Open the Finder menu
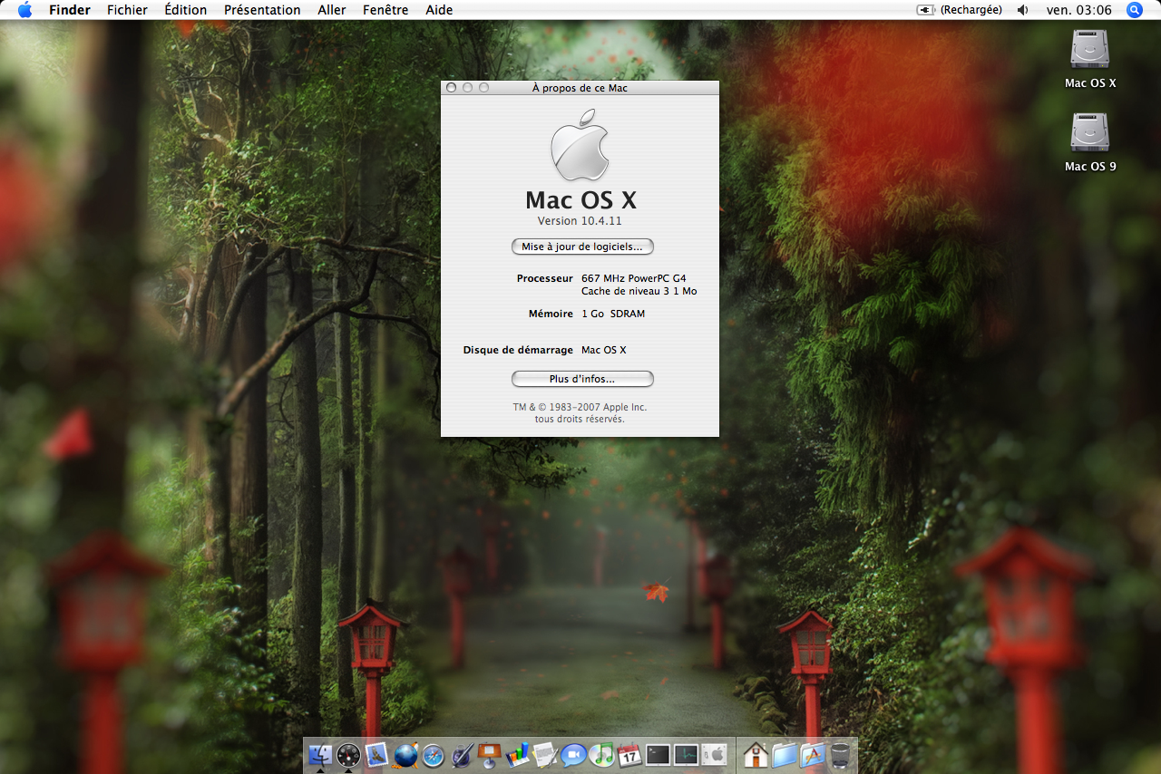The image size is (1161, 774). click(70, 10)
